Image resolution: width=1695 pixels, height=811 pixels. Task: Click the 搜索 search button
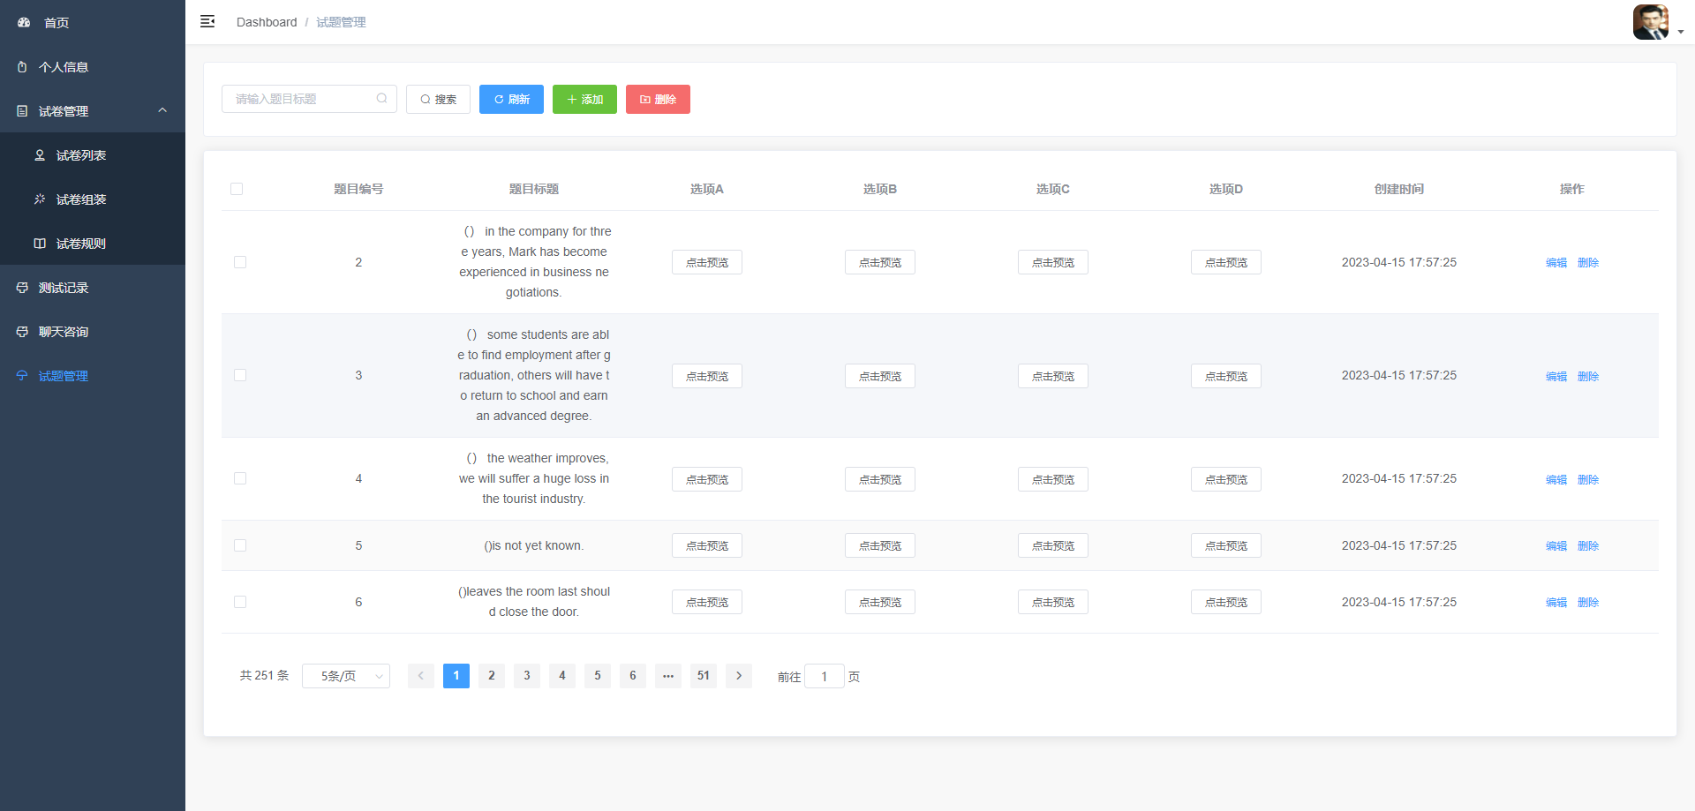(438, 99)
